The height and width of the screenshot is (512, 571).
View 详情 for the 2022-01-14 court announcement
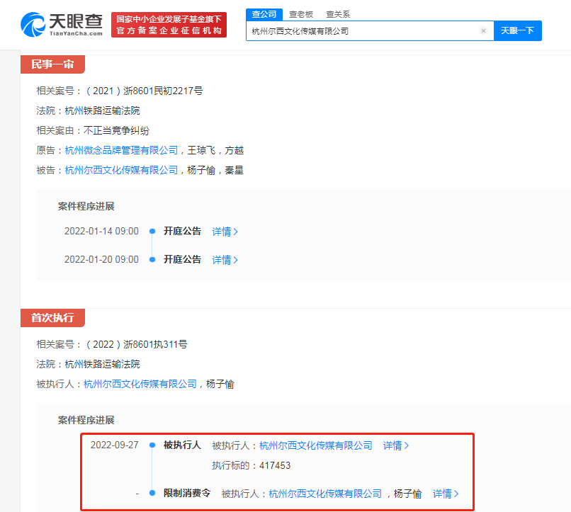pos(225,232)
